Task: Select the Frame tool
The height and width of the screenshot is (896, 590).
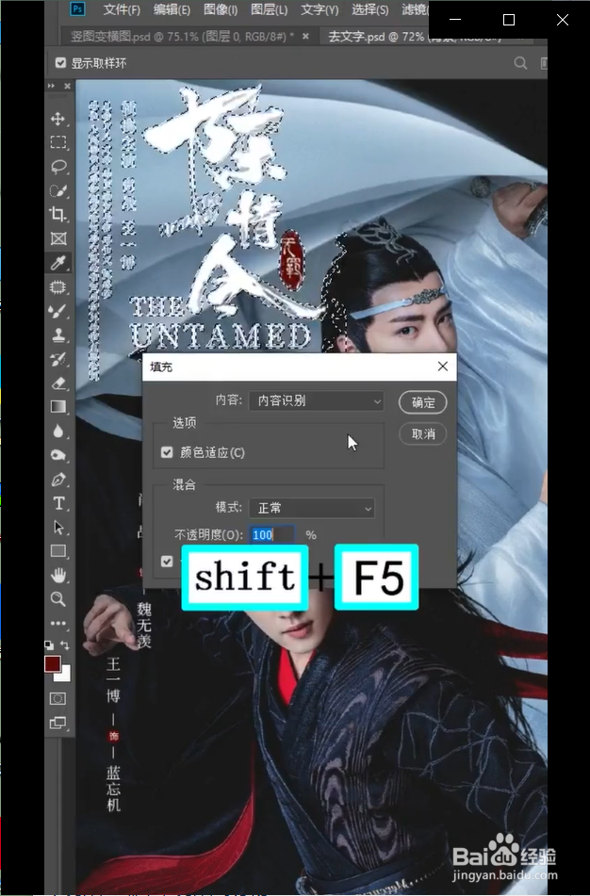Action: click(57, 238)
